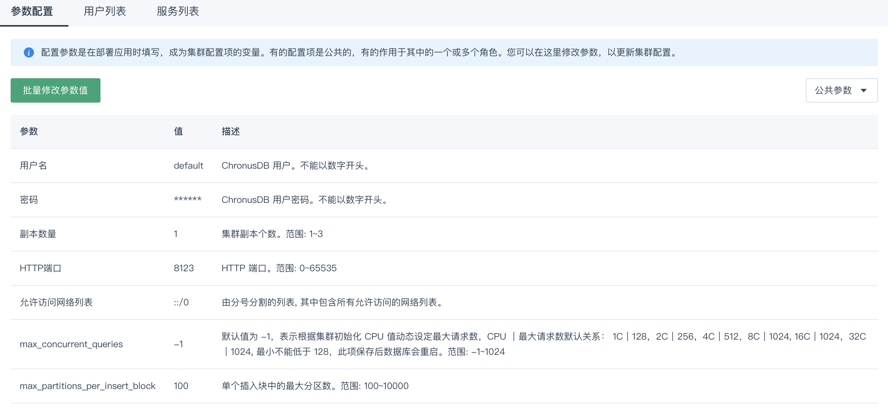Select the max_partitions_per_insert_block parameter name
Screen dimensions: 888x408
tap(88, 386)
